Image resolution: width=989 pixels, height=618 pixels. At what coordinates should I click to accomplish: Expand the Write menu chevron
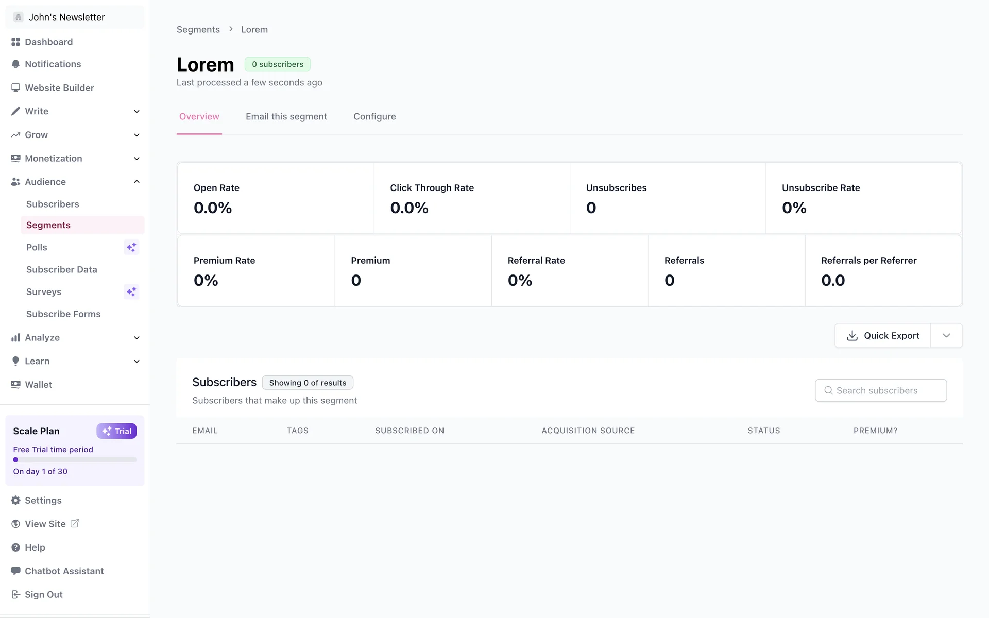point(137,111)
